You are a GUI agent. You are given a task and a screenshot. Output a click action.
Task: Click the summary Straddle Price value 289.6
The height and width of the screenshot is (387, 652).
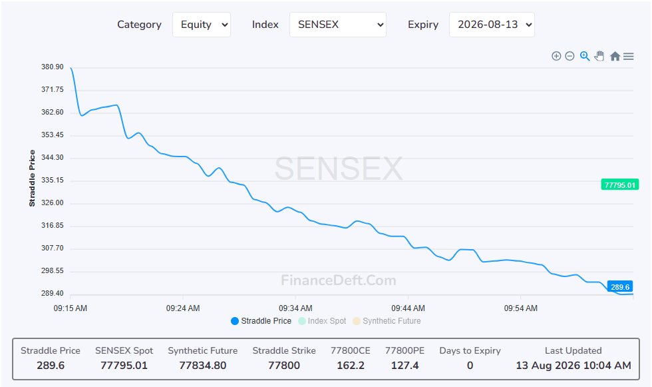pos(51,366)
